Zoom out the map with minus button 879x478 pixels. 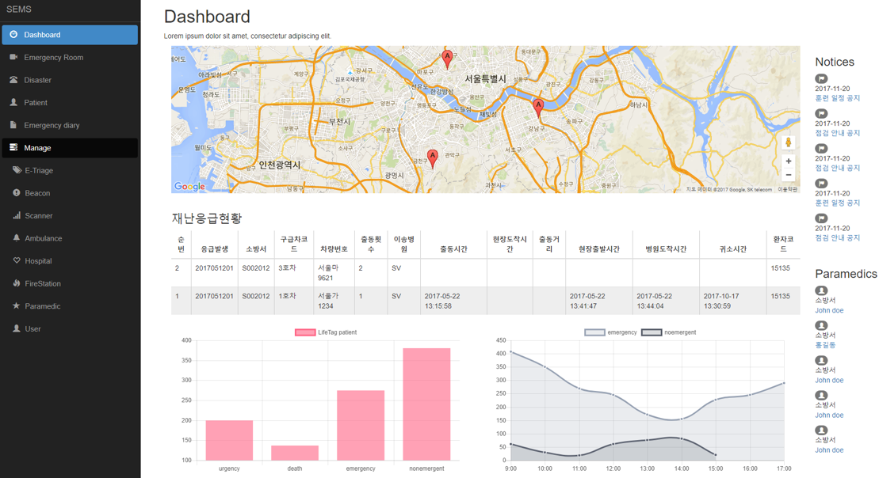coord(788,175)
